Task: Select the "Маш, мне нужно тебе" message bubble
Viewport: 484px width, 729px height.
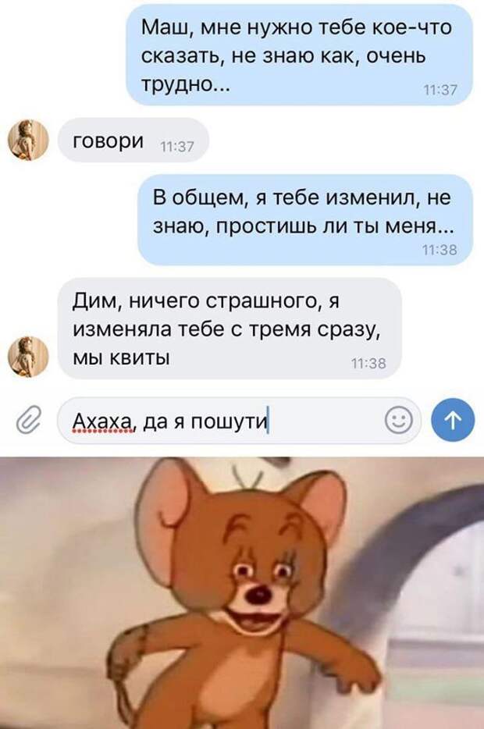Action: pos(300,55)
